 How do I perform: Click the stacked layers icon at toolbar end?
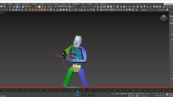[x=167, y=10]
